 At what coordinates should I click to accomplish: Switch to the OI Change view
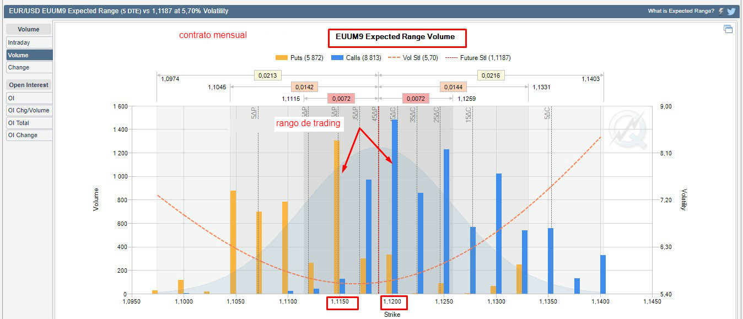click(29, 135)
